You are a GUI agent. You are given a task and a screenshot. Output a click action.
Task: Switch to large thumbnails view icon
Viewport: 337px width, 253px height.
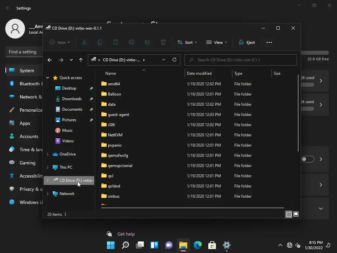click(296, 214)
